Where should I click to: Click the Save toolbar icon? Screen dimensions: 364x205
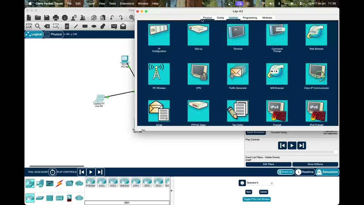(47, 18)
